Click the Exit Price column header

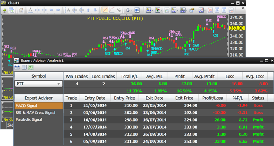[184, 98]
